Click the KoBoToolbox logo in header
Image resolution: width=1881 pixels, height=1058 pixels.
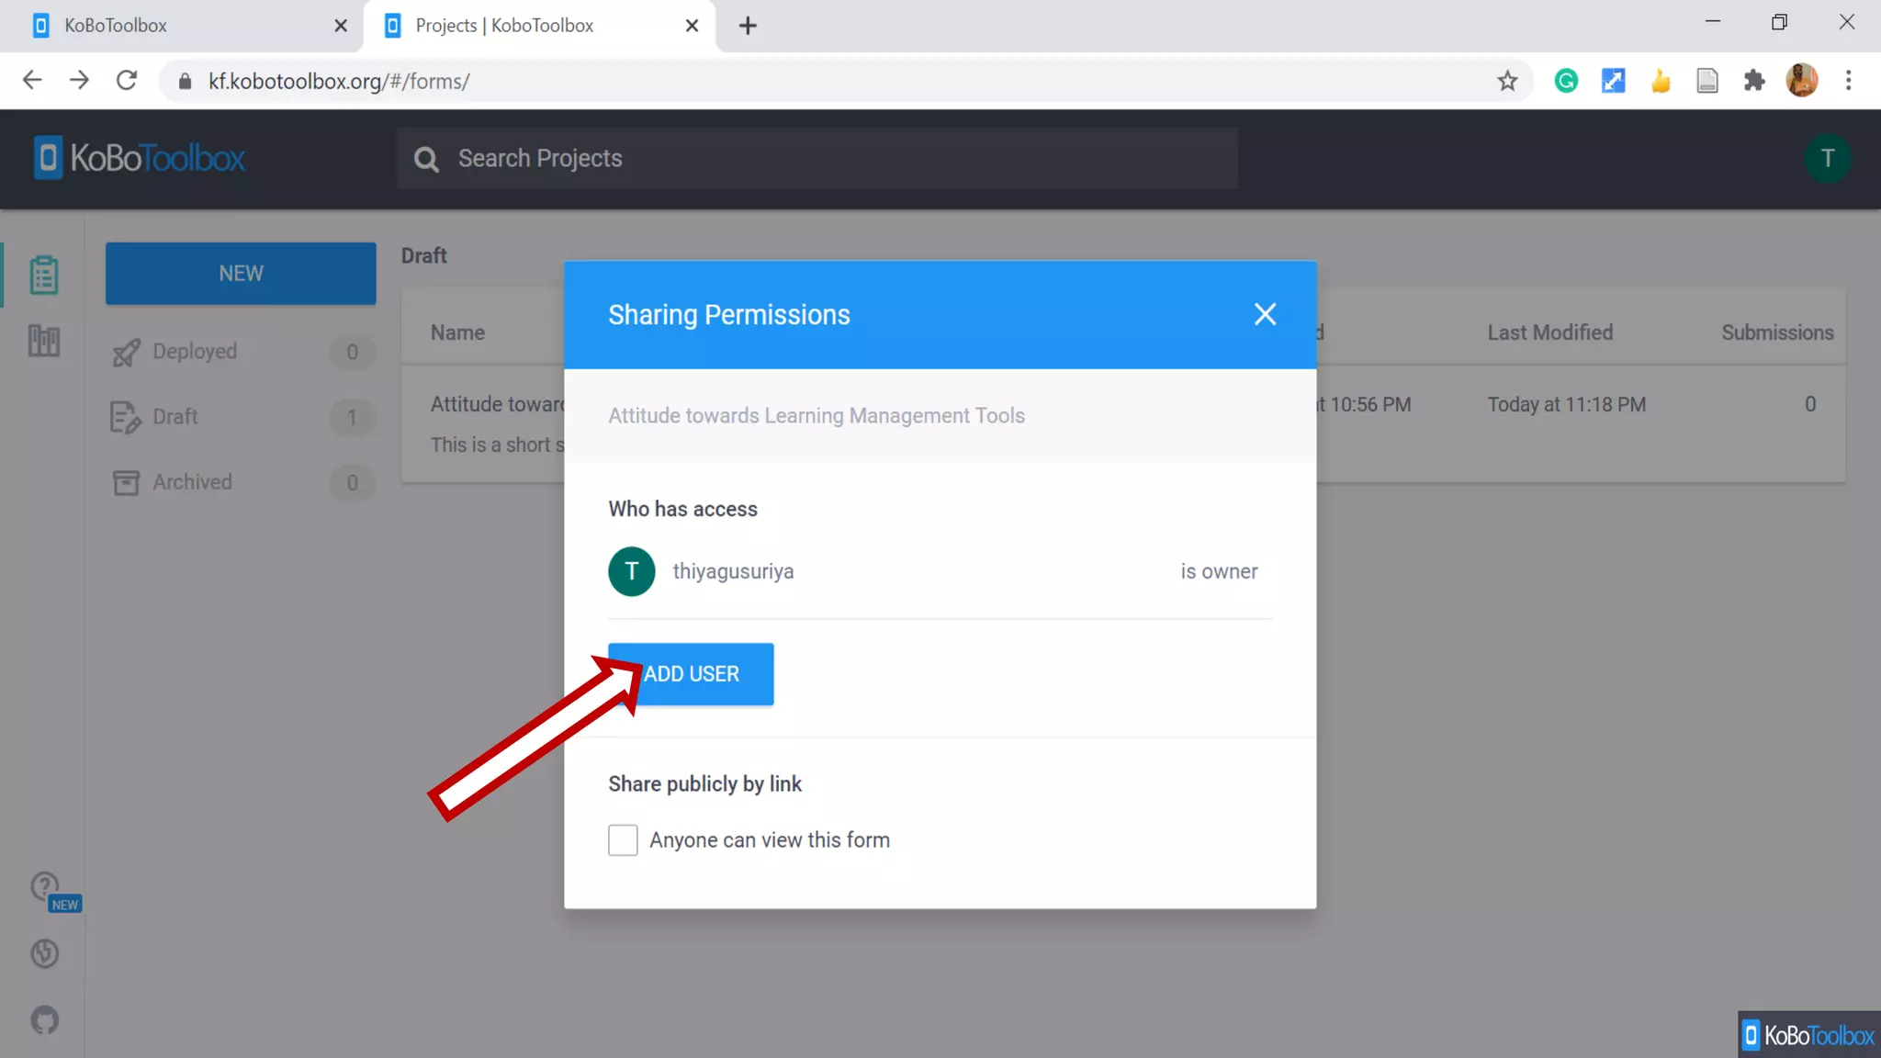140,158
